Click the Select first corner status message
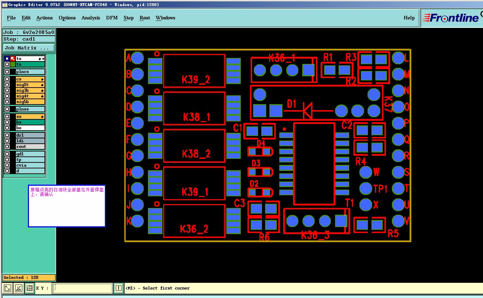 point(157,288)
